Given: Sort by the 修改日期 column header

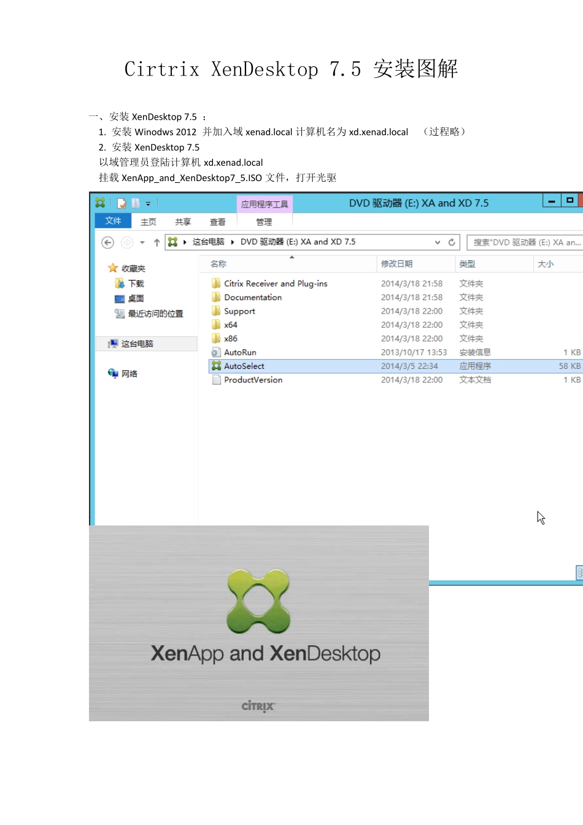Looking at the screenshot, I should 397,264.
